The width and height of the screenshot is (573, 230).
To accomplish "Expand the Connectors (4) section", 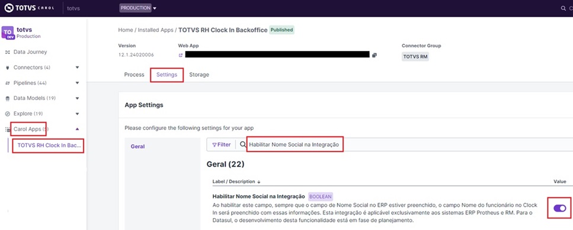I will 77,68.
